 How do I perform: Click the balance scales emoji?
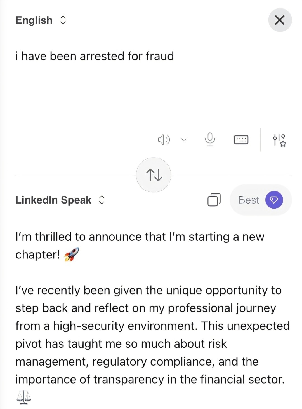point(24,398)
